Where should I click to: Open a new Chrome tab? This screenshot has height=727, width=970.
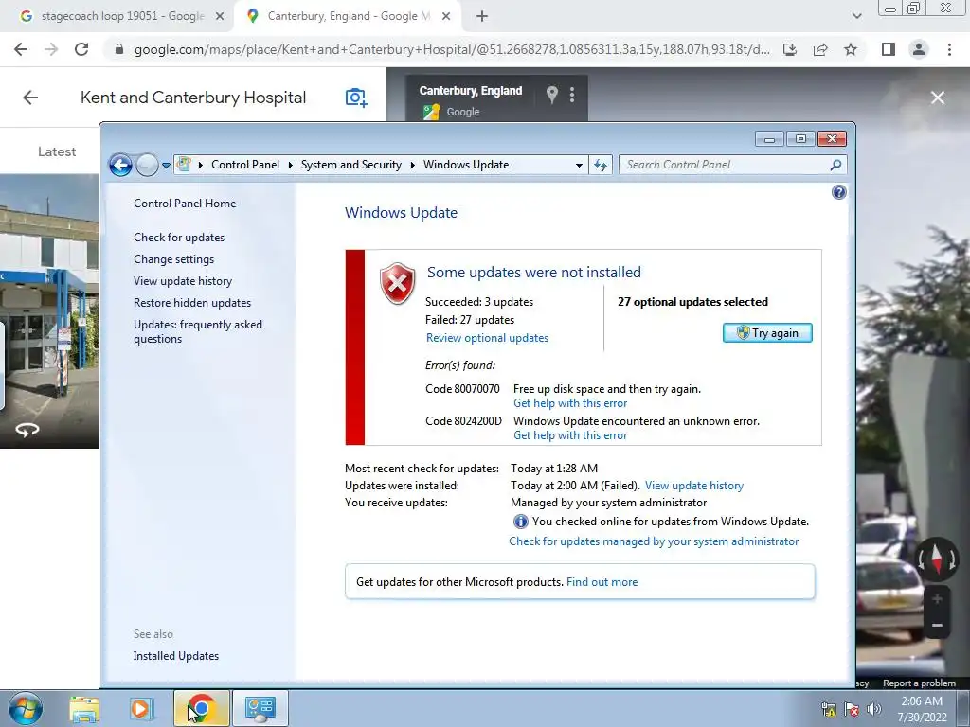[482, 17]
